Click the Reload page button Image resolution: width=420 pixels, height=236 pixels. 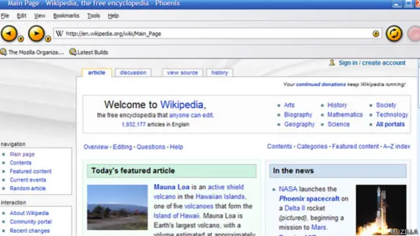(394, 33)
